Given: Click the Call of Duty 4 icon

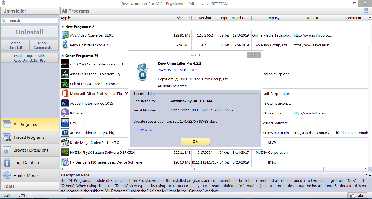Looking at the screenshot, I should pyautogui.click(x=65, y=84).
